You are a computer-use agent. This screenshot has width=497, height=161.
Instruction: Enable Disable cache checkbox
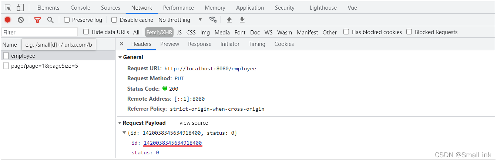click(x=114, y=20)
